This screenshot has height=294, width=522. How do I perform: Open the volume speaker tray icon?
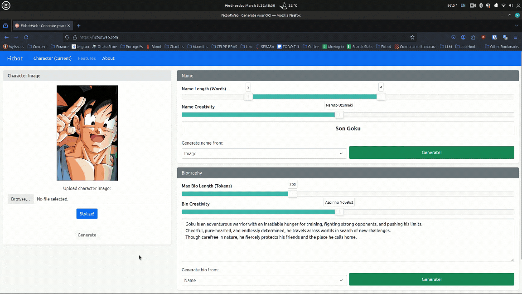coord(511,5)
